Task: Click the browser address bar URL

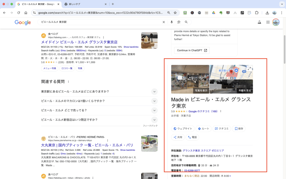Action: (100, 13)
